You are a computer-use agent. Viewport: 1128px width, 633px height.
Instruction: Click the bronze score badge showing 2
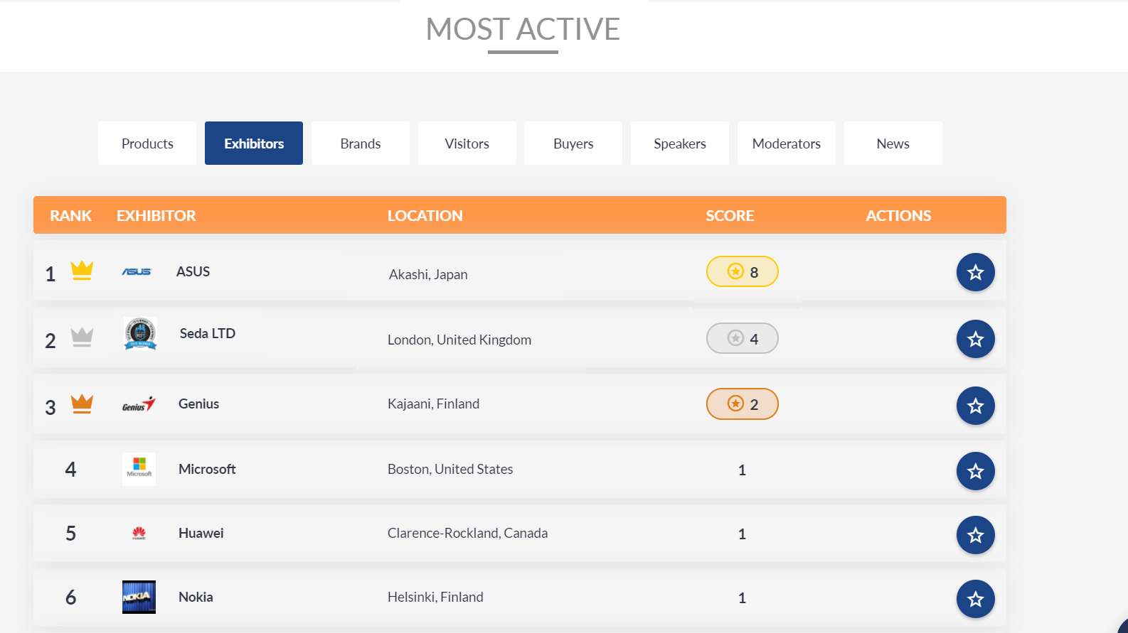pyautogui.click(x=742, y=404)
